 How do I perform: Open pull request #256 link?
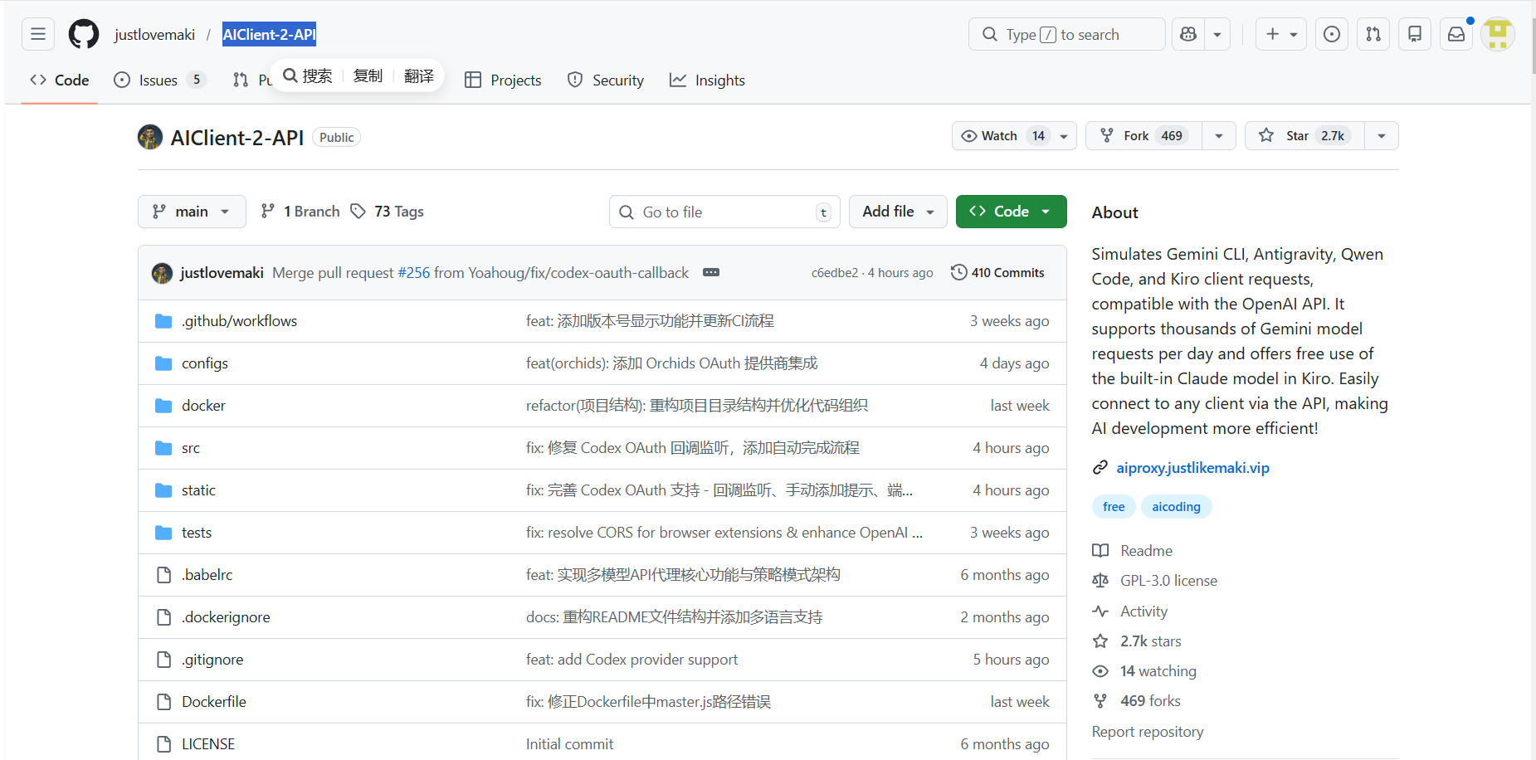click(414, 273)
